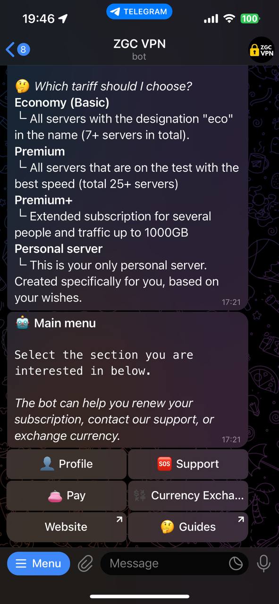Open the Website external link button

(x=67, y=527)
